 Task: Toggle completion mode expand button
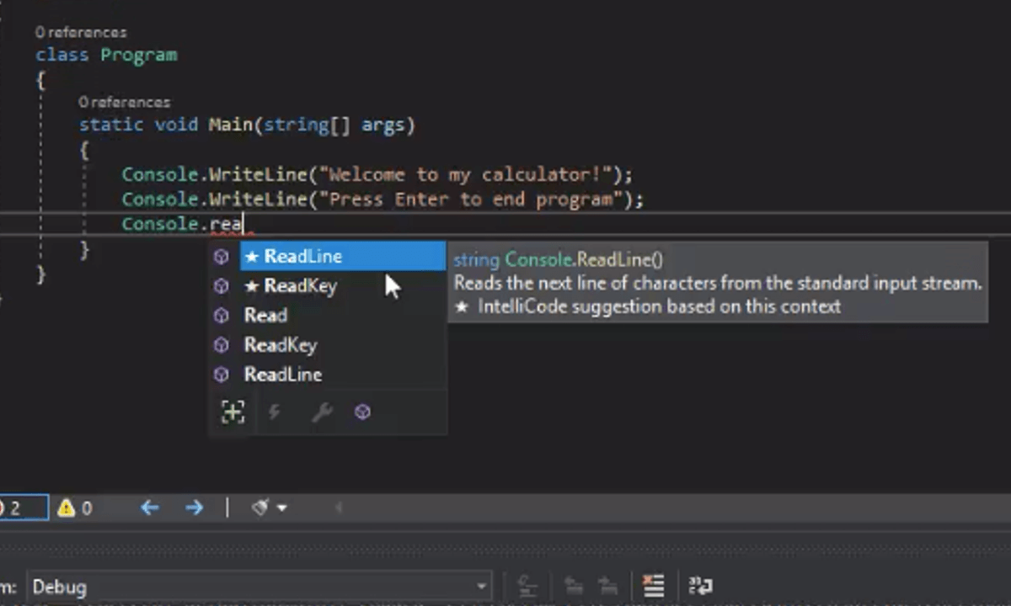pos(233,412)
